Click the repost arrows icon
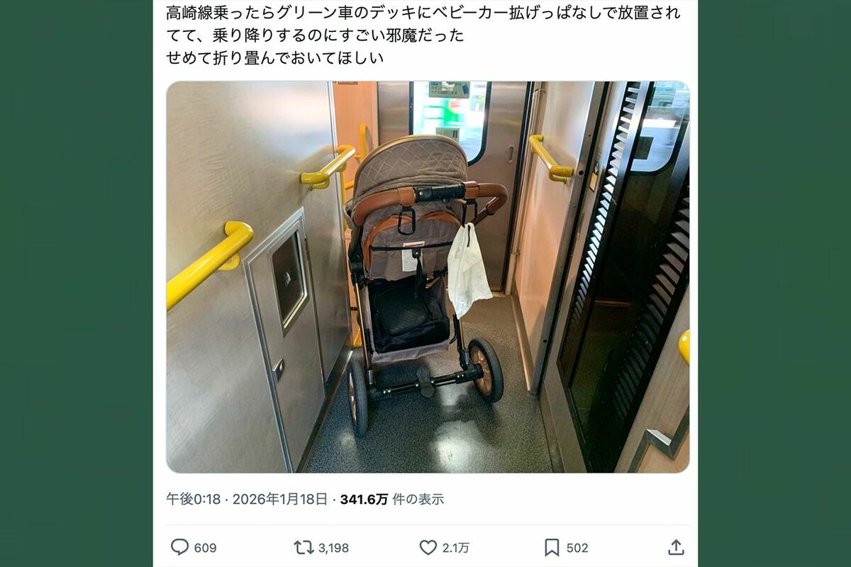The height and width of the screenshot is (567, 851). [304, 547]
